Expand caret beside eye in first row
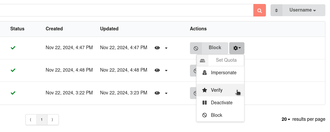330x132 pixels. 166,48
